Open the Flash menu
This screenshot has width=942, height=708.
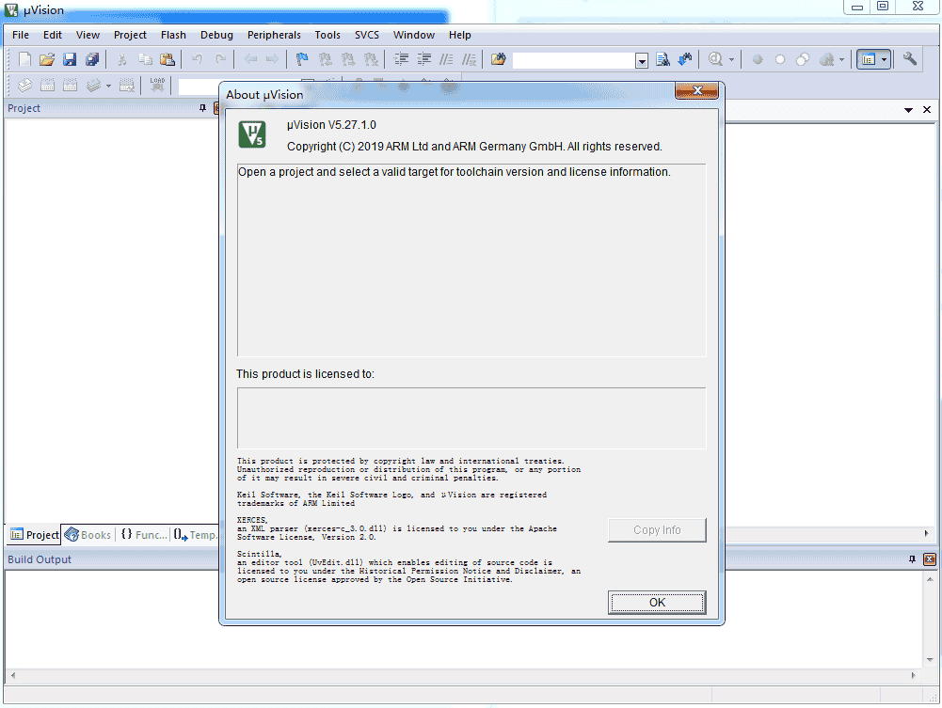[x=173, y=35]
